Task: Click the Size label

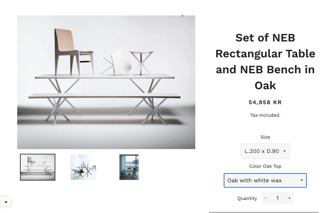Action: pyautogui.click(x=265, y=137)
